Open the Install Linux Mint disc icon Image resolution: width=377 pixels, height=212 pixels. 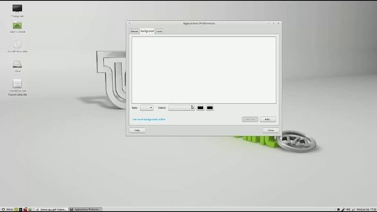click(x=17, y=45)
